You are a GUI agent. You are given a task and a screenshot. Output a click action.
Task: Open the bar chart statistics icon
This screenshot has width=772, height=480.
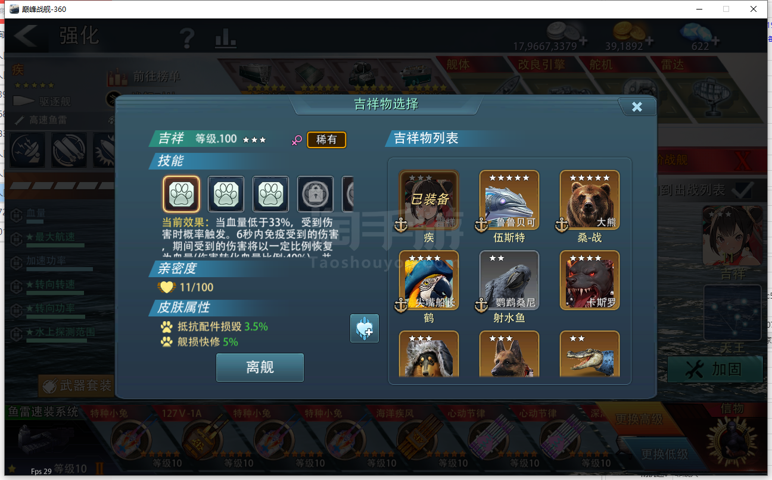click(x=226, y=39)
